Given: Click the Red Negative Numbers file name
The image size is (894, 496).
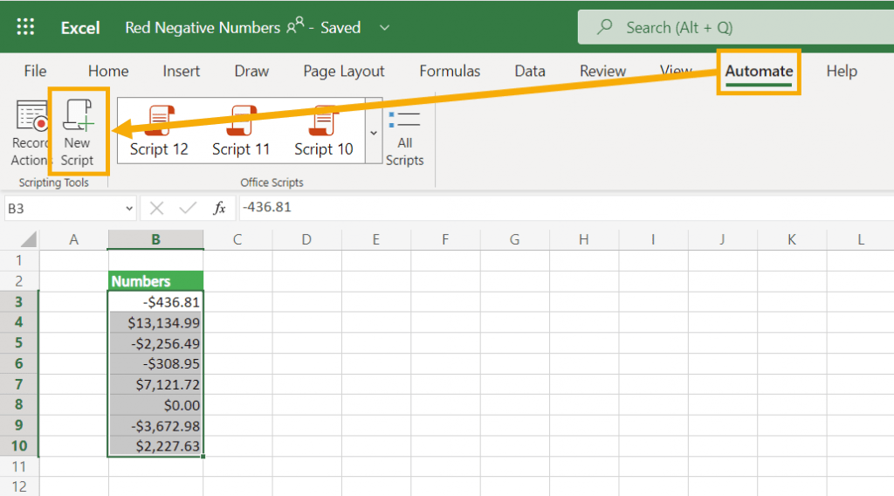Looking at the screenshot, I should 203,27.
